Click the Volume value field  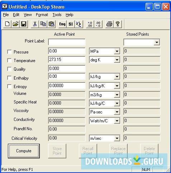tap(67, 95)
